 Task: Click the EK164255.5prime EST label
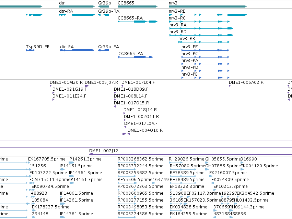(188, 214)
